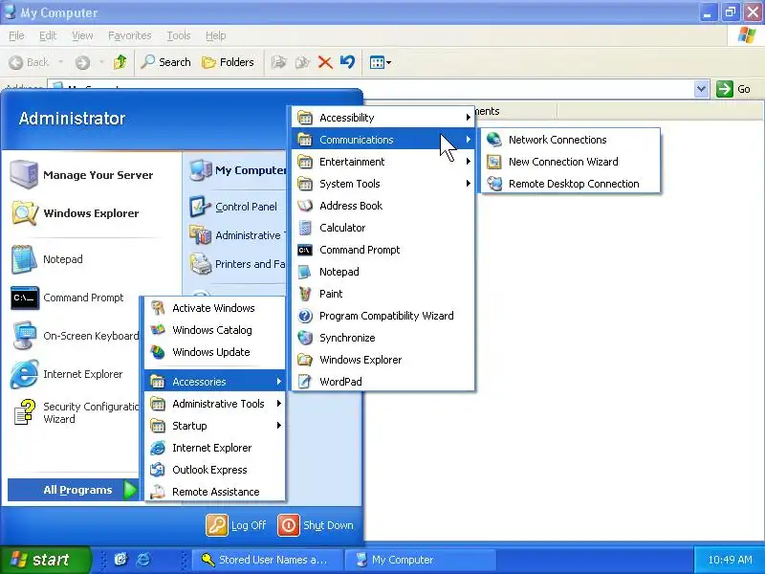Open the Tools menu
The image size is (765, 574).
click(x=179, y=35)
